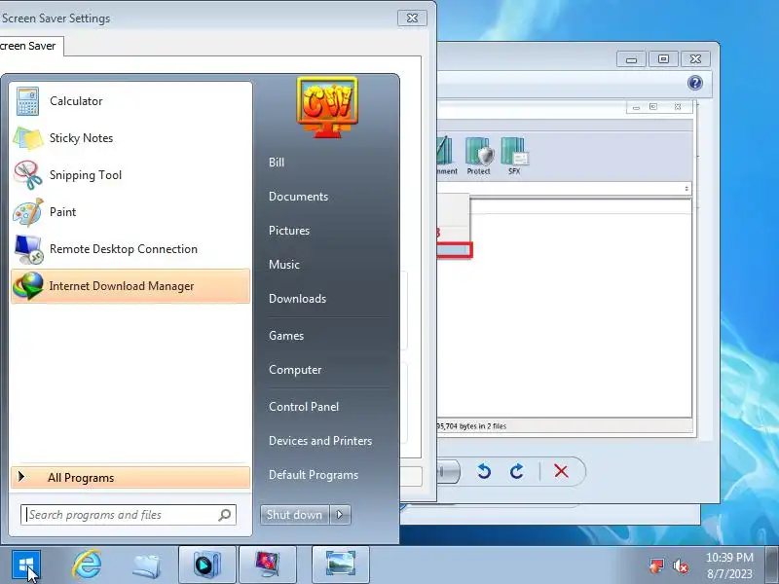This screenshot has height=584, width=779.
Task: Open Internet Explorer from the taskbar
Action: (87, 565)
